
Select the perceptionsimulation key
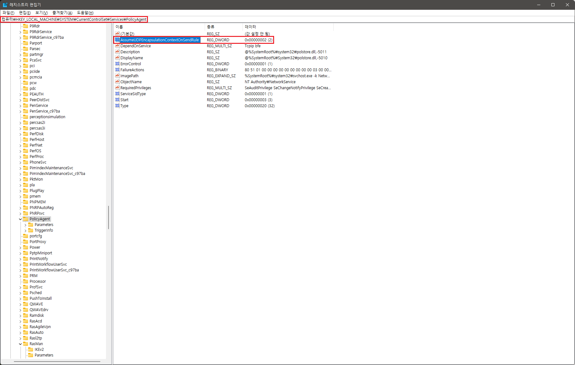(47, 117)
